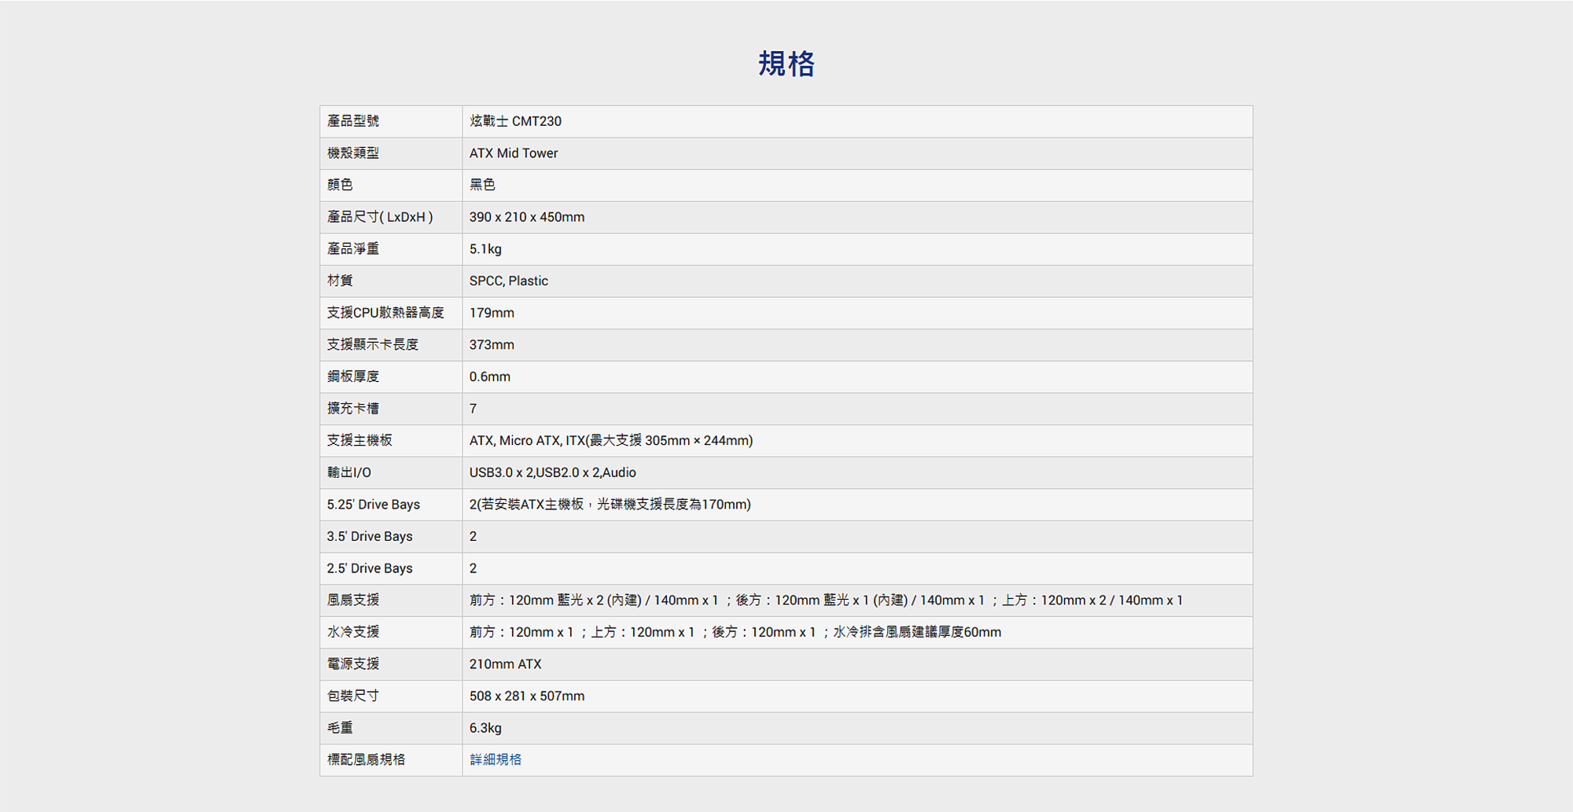Select the 7 expansion slots value

point(473,409)
